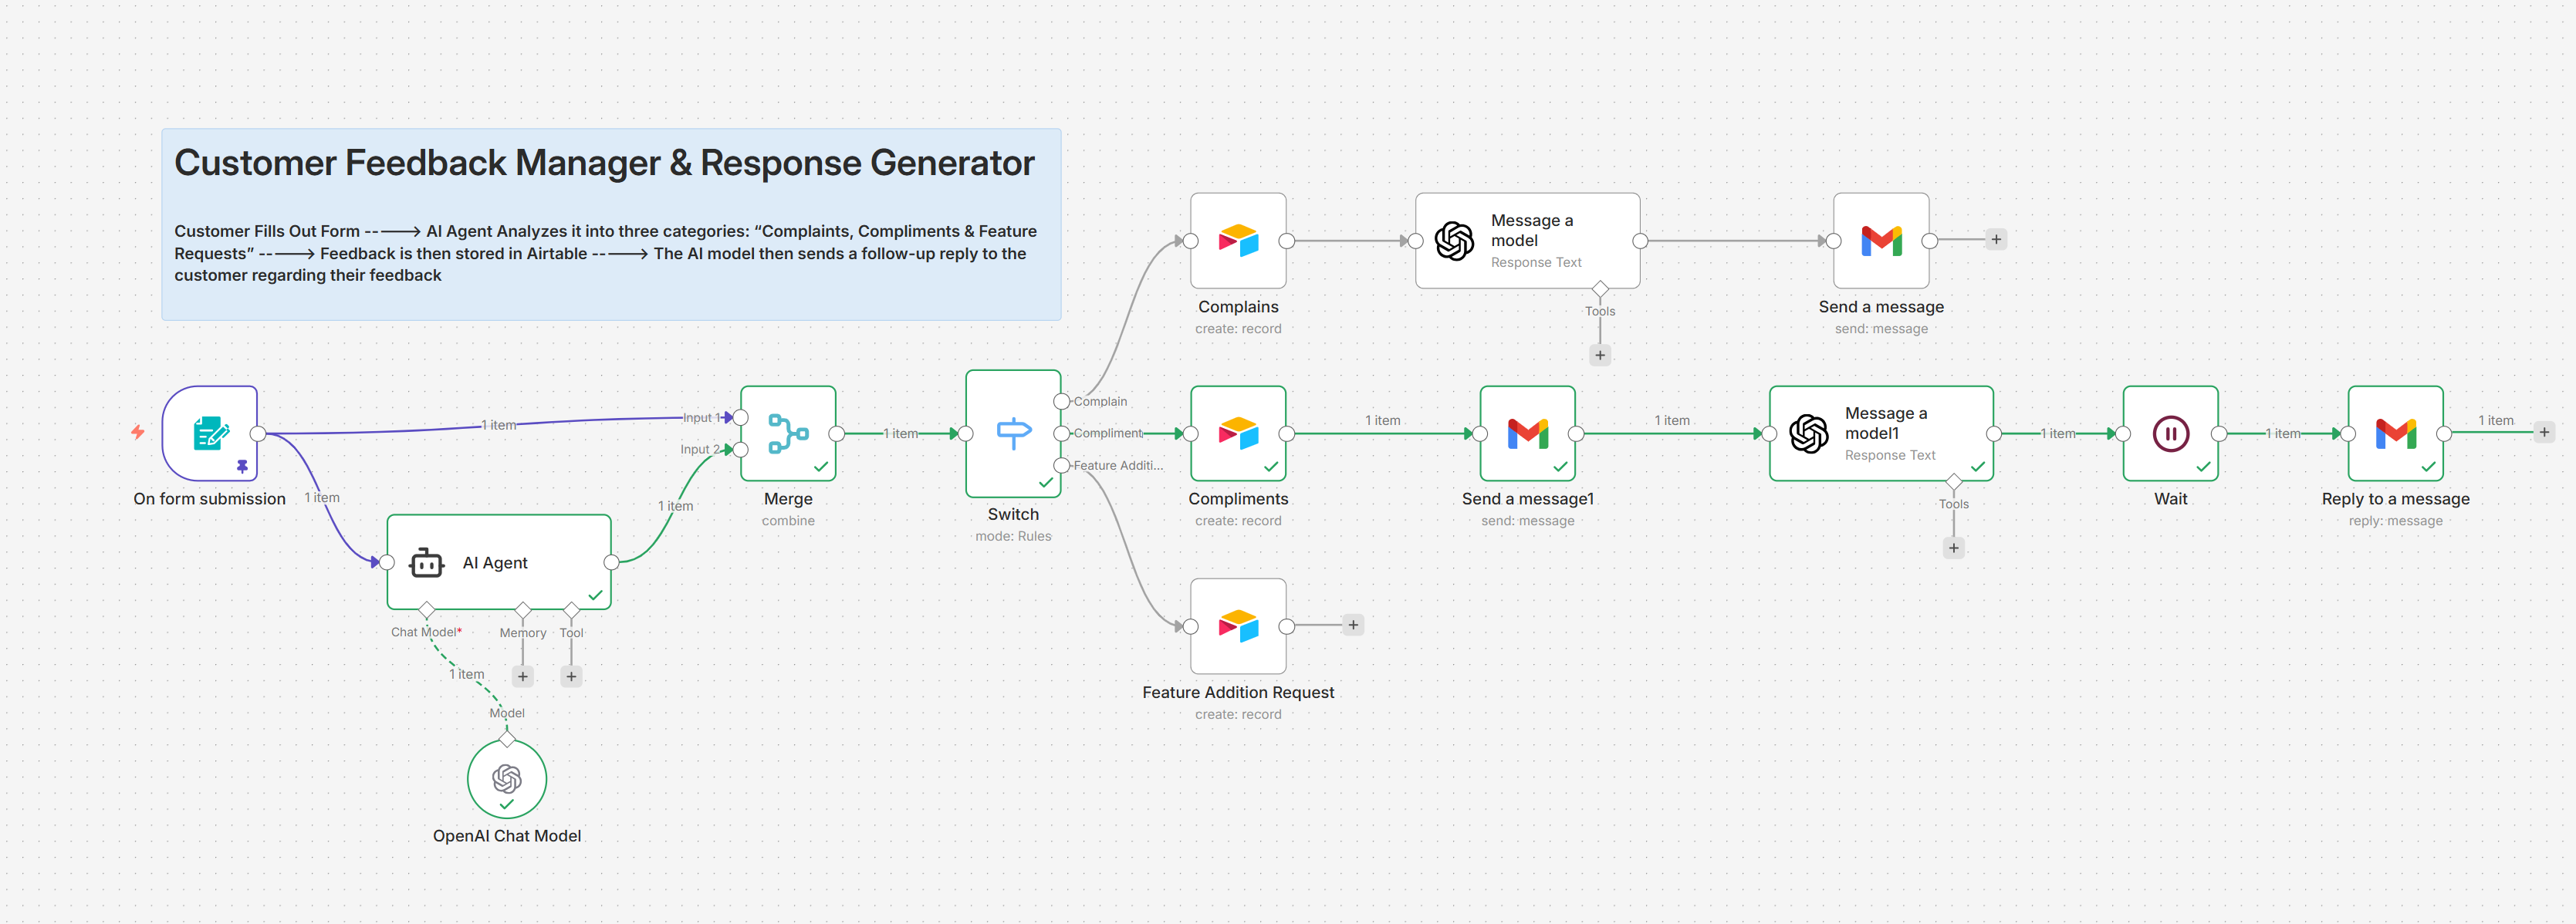Open the Wait pause node
Viewport: 2576px width, 924px height.
point(2170,433)
